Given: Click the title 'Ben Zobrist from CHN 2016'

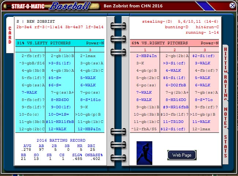Looking at the screenshot, I should 133,6.
